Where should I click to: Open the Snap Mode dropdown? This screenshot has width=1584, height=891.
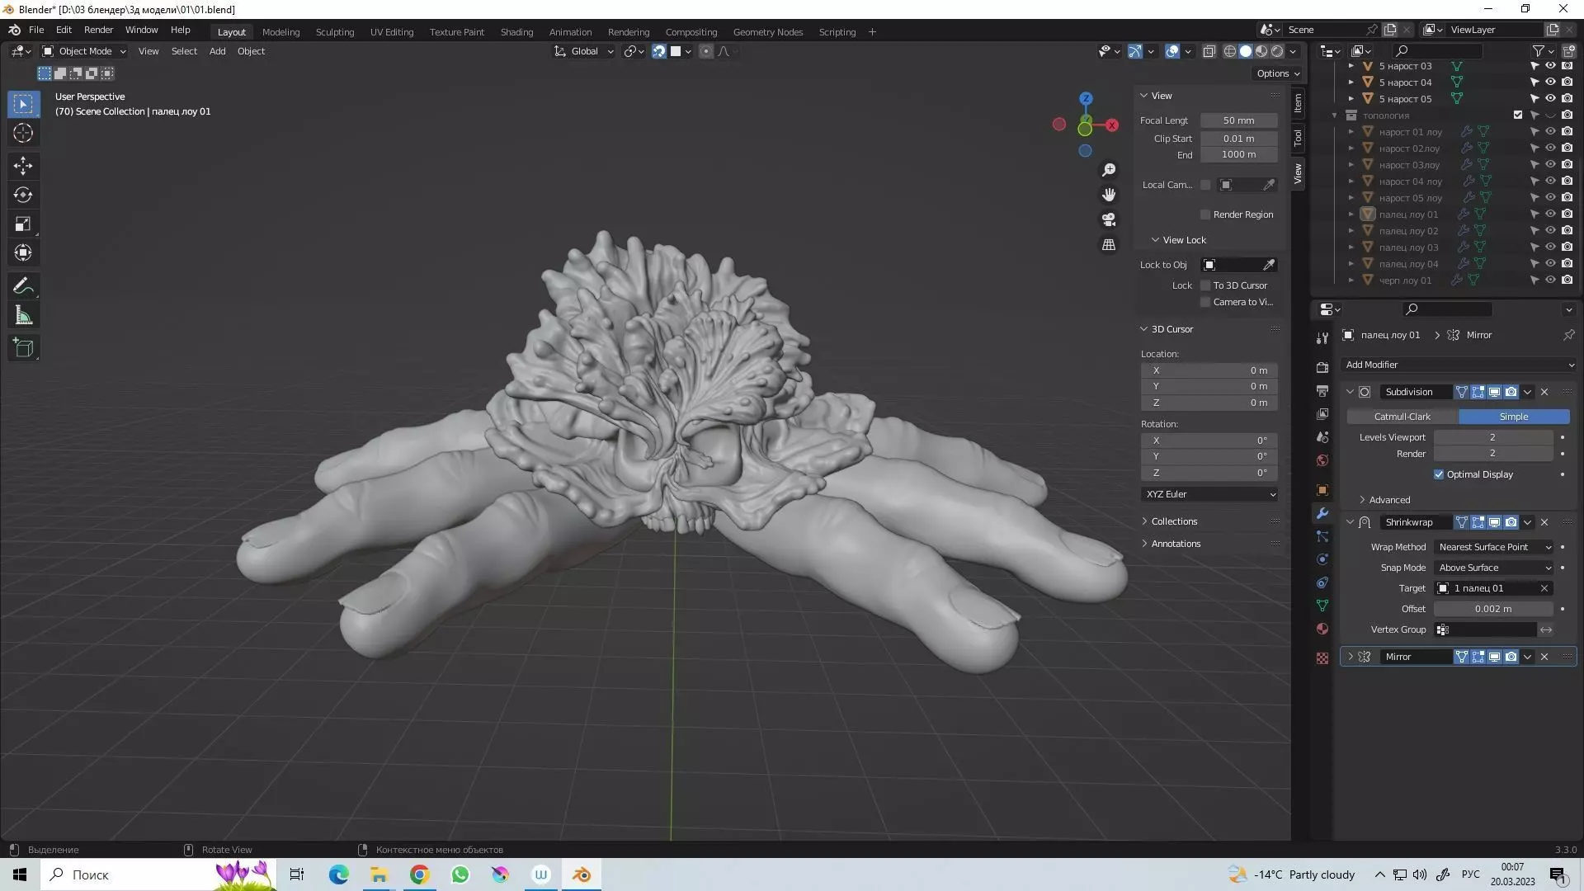(x=1494, y=568)
